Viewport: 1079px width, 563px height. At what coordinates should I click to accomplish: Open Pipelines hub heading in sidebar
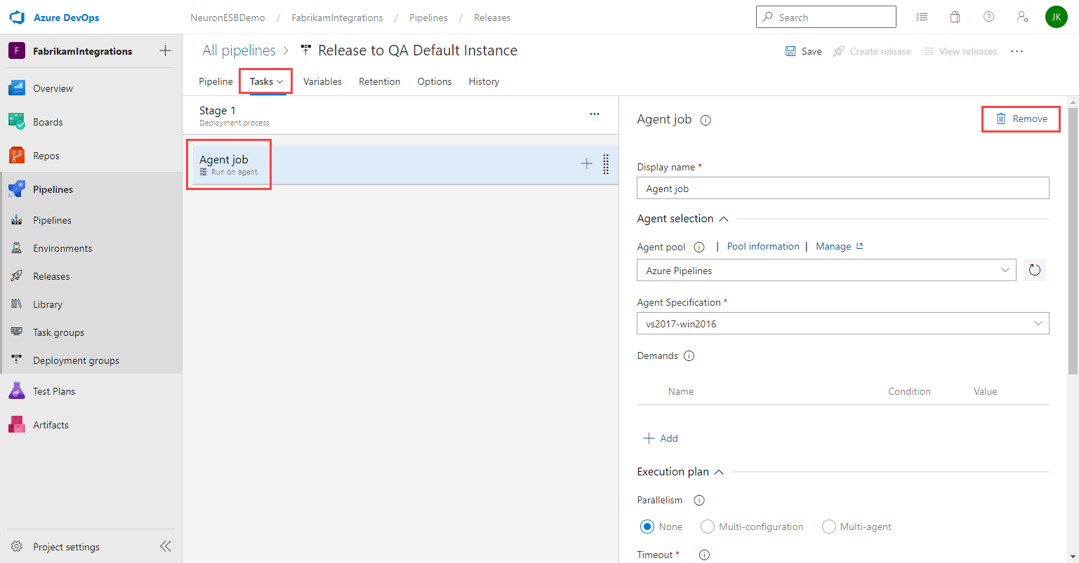[x=53, y=189]
